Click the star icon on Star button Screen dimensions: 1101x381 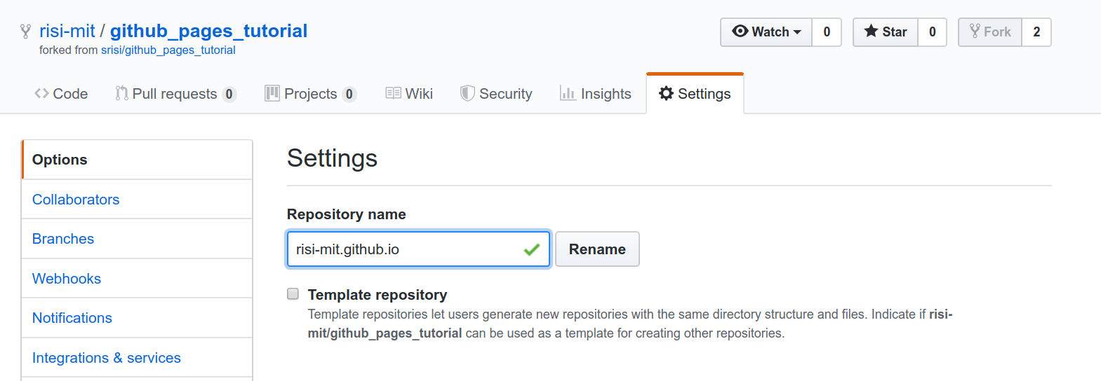871,31
